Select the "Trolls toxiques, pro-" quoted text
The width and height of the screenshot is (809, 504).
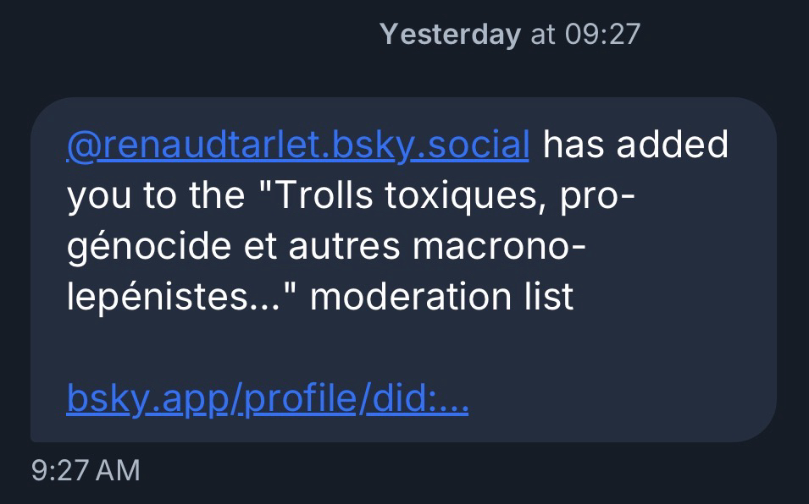click(446, 196)
